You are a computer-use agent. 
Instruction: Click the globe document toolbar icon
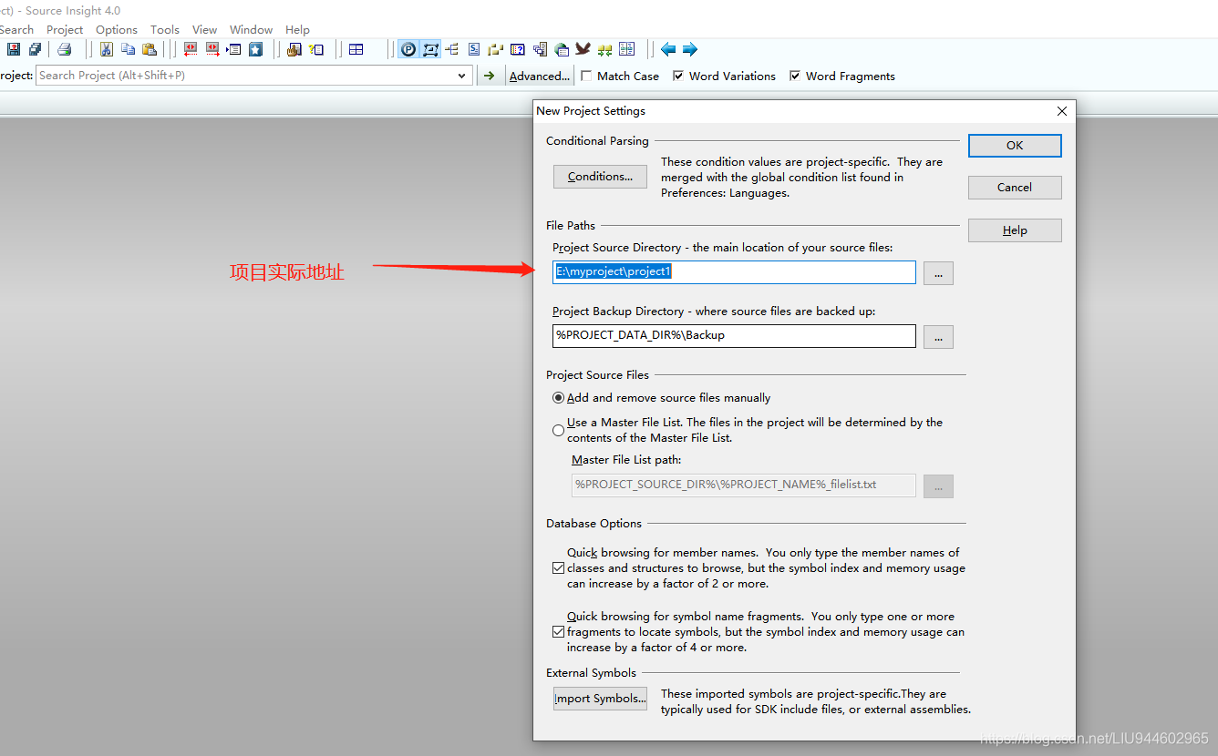pyautogui.click(x=562, y=49)
